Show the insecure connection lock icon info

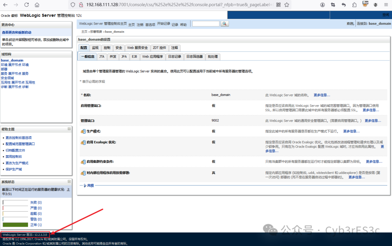click(81, 5)
